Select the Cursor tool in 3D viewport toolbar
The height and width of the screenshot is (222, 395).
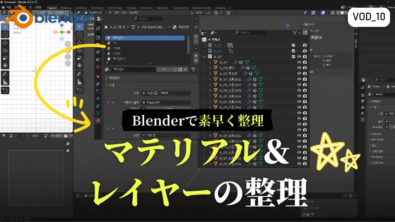(x=80, y=35)
